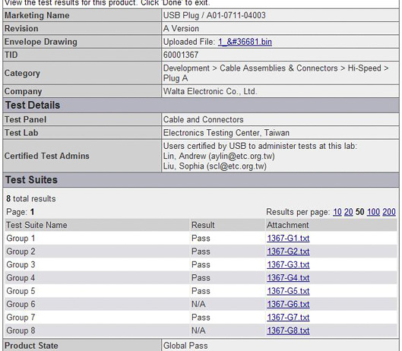Open the uploaded file 1_&#36681.bin link
This screenshot has width=402, height=351.
(245, 42)
